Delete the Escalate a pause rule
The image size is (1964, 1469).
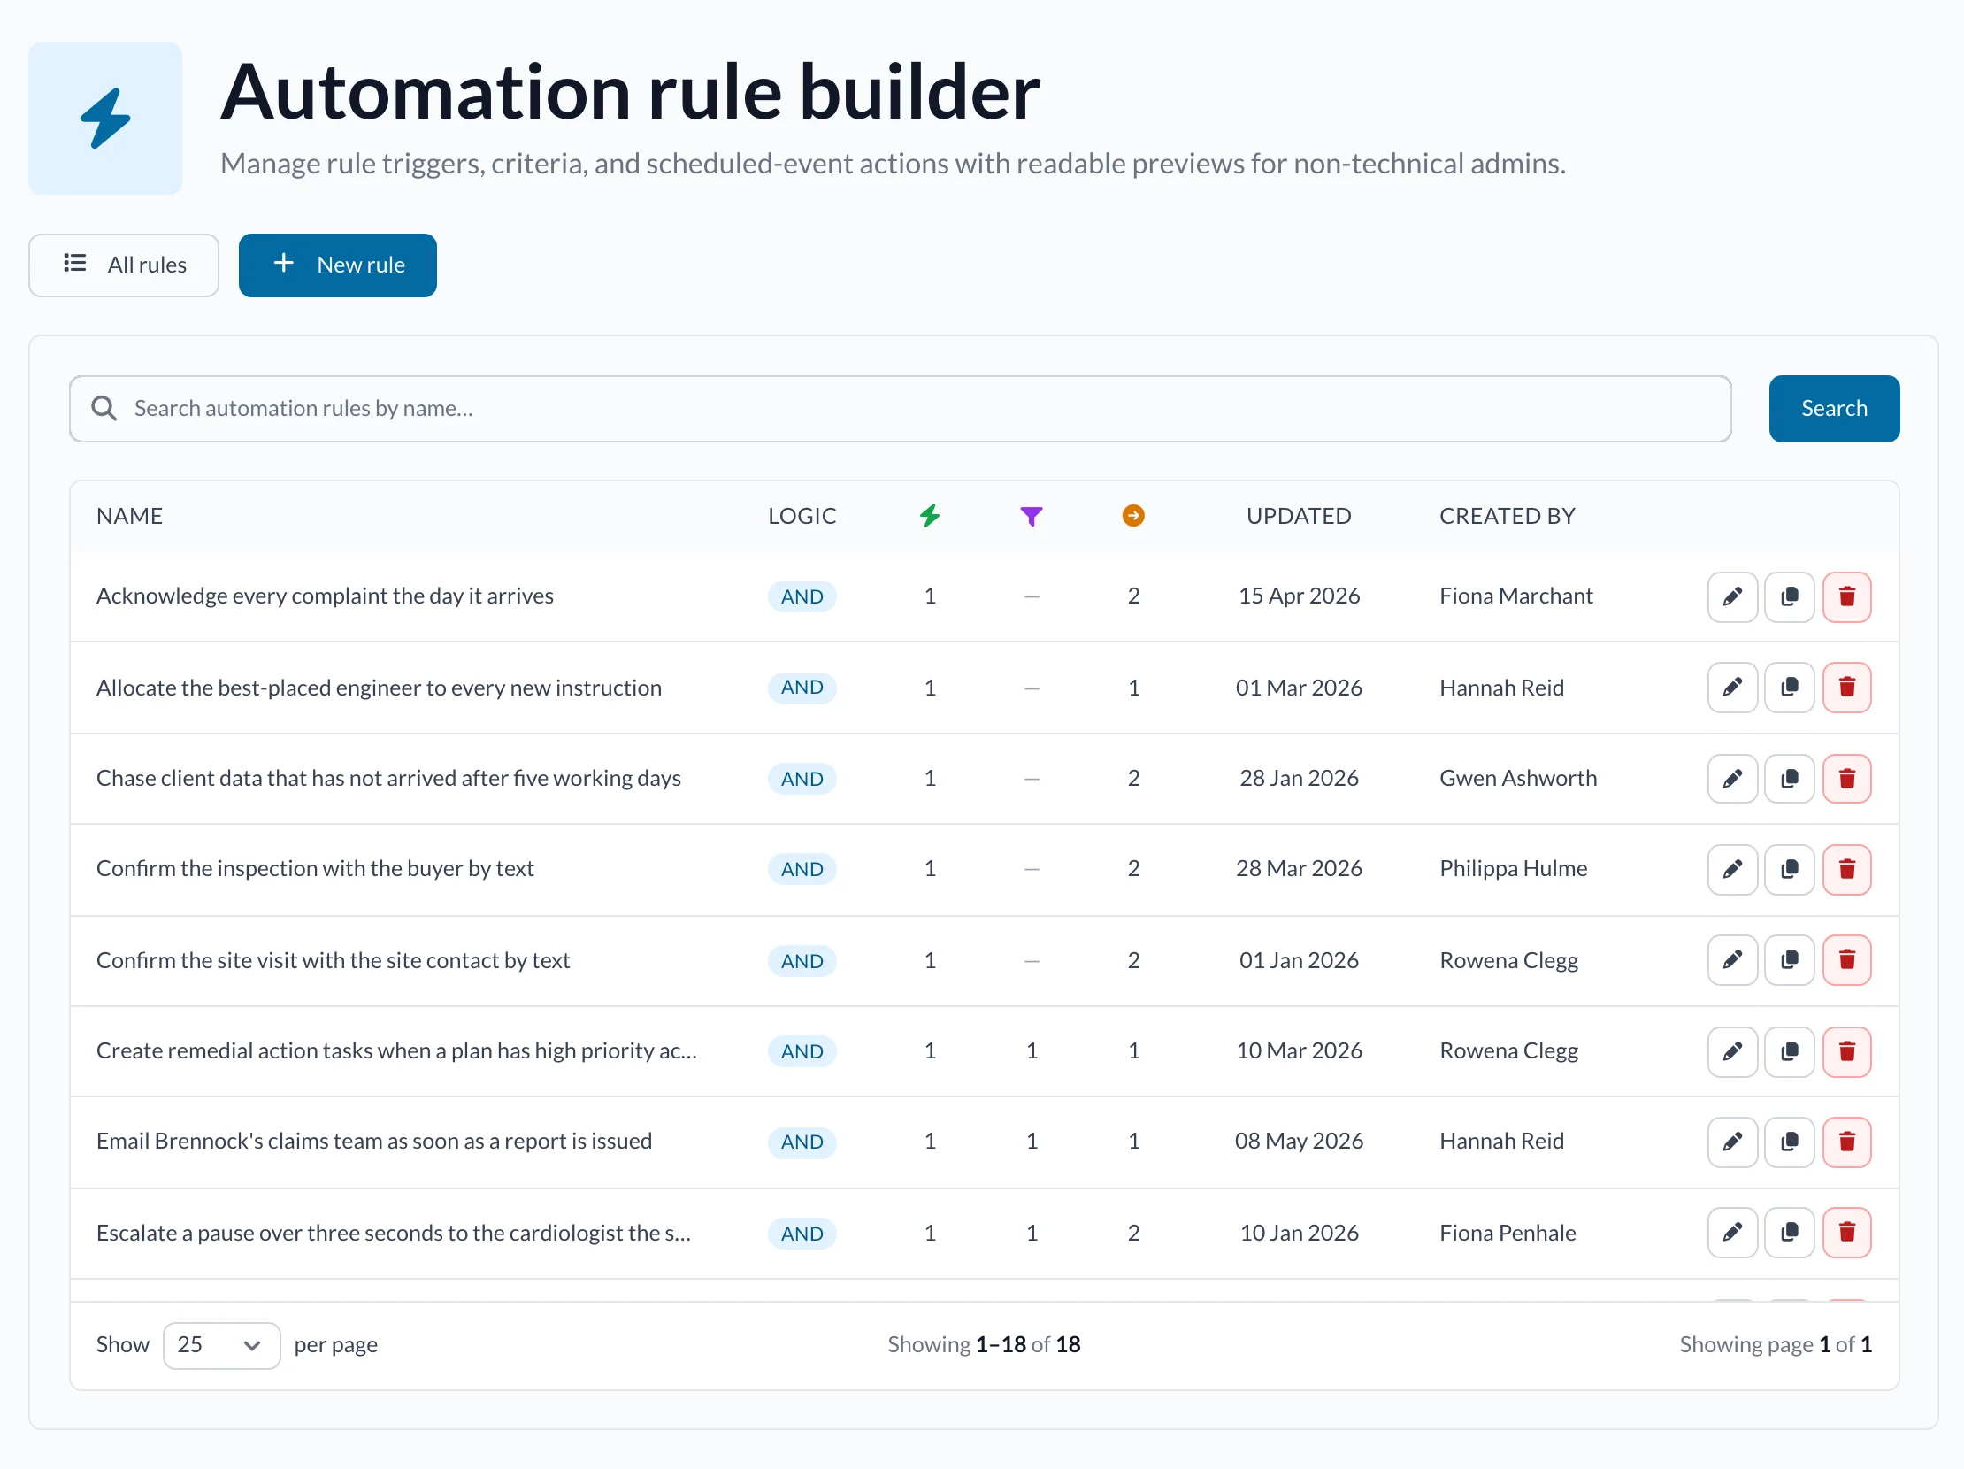1847,1233
